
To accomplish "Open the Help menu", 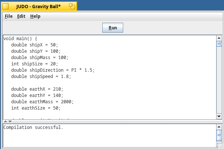I will [35, 16].
